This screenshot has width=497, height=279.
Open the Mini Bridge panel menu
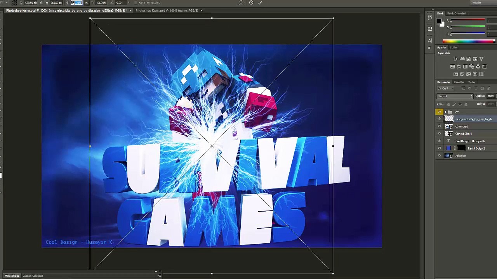(160, 276)
